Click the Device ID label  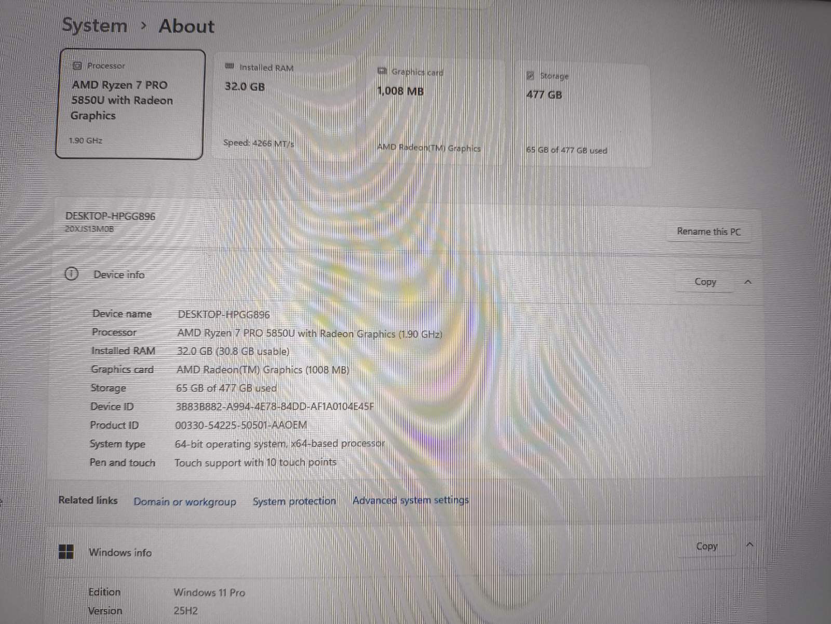coord(112,406)
